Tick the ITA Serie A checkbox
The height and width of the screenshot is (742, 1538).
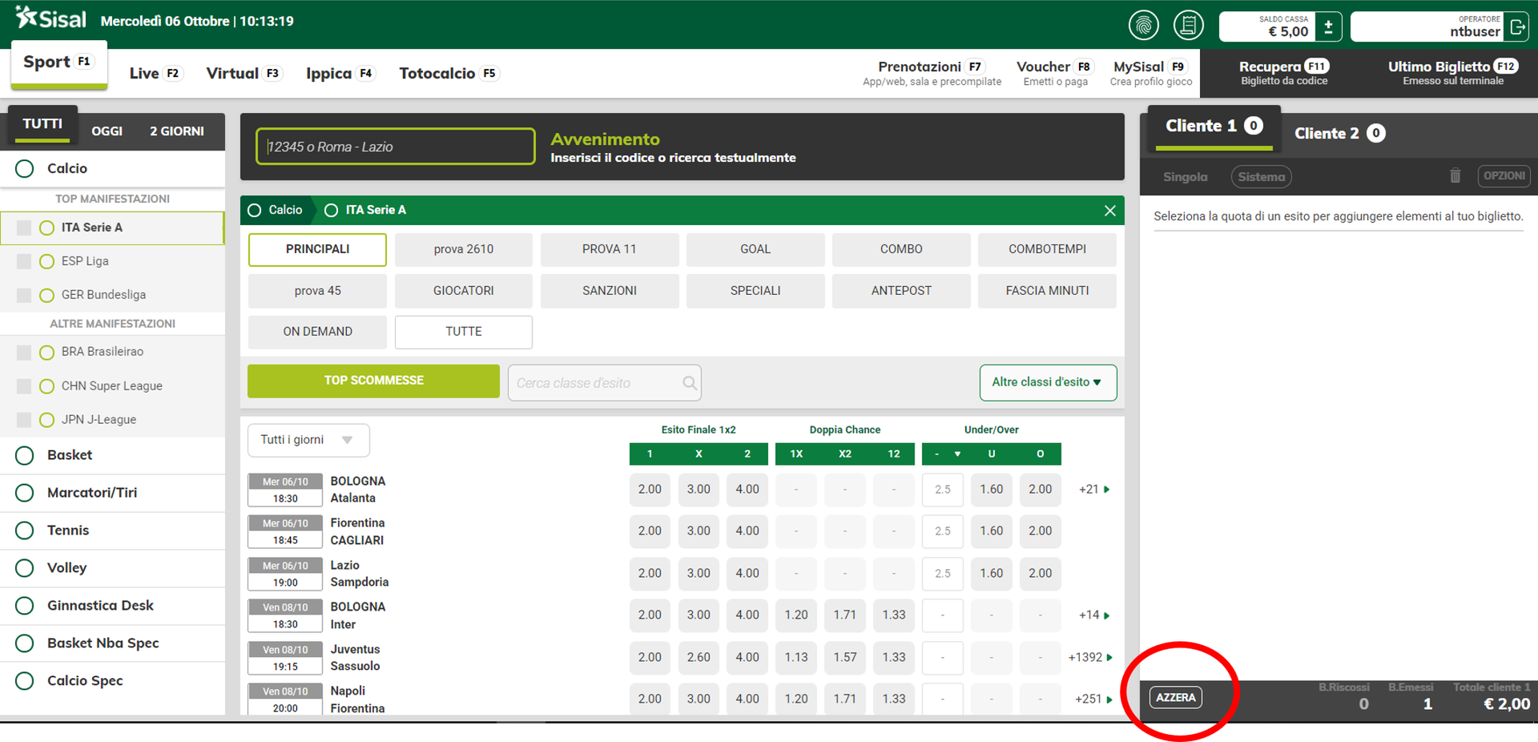(24, 228)
